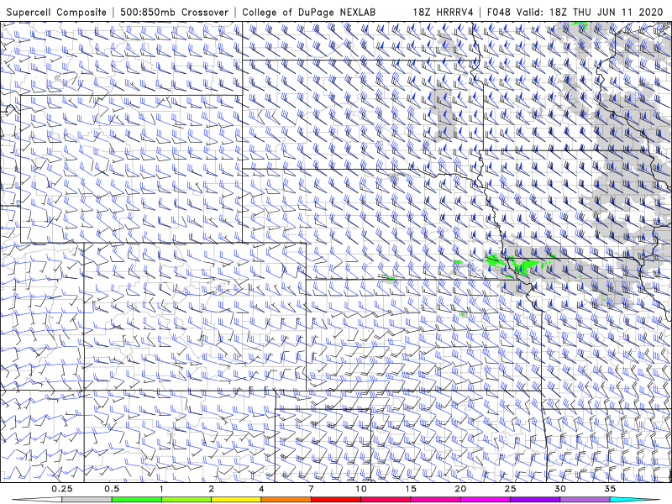The image size is (672, 504).
Task: Click the 0.25 legend value
Action: click(61, 489)
